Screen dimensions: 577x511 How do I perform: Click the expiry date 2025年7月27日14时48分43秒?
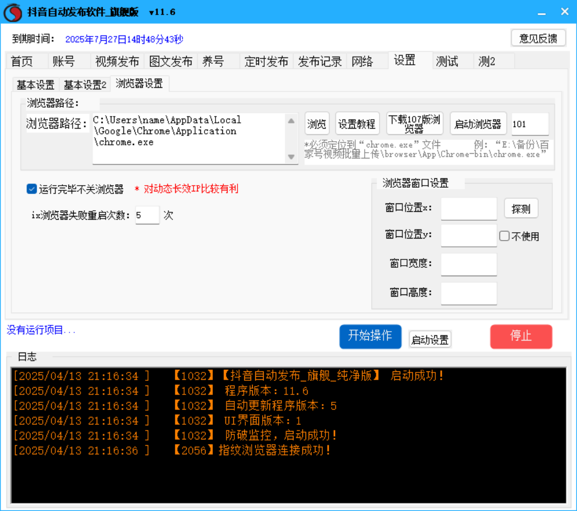pyautogui.click(x=124, y=39)
